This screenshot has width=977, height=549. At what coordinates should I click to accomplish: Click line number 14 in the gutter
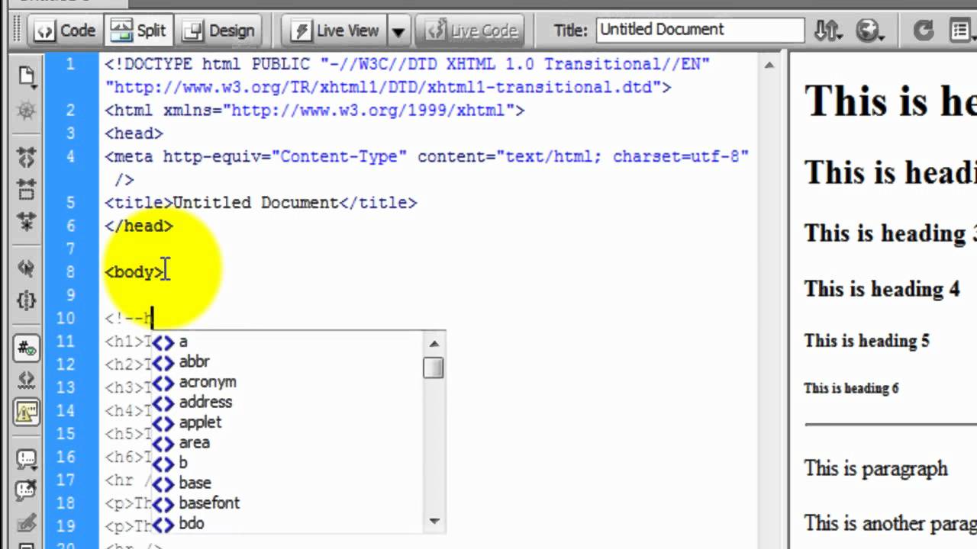[66, 411]
